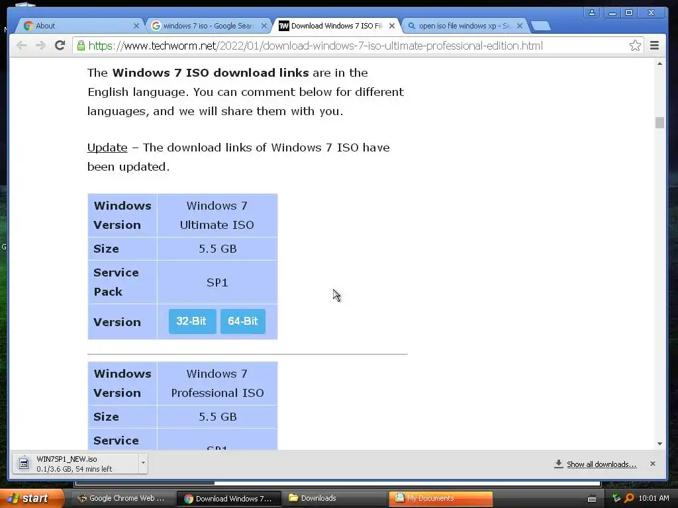Click the Google favicon on second tab
Image resolution: width=678 pixels, height=508 pixels.
156,26
